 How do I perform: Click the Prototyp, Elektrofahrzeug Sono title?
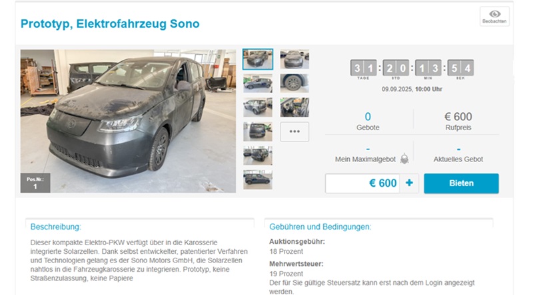[110, 24]
